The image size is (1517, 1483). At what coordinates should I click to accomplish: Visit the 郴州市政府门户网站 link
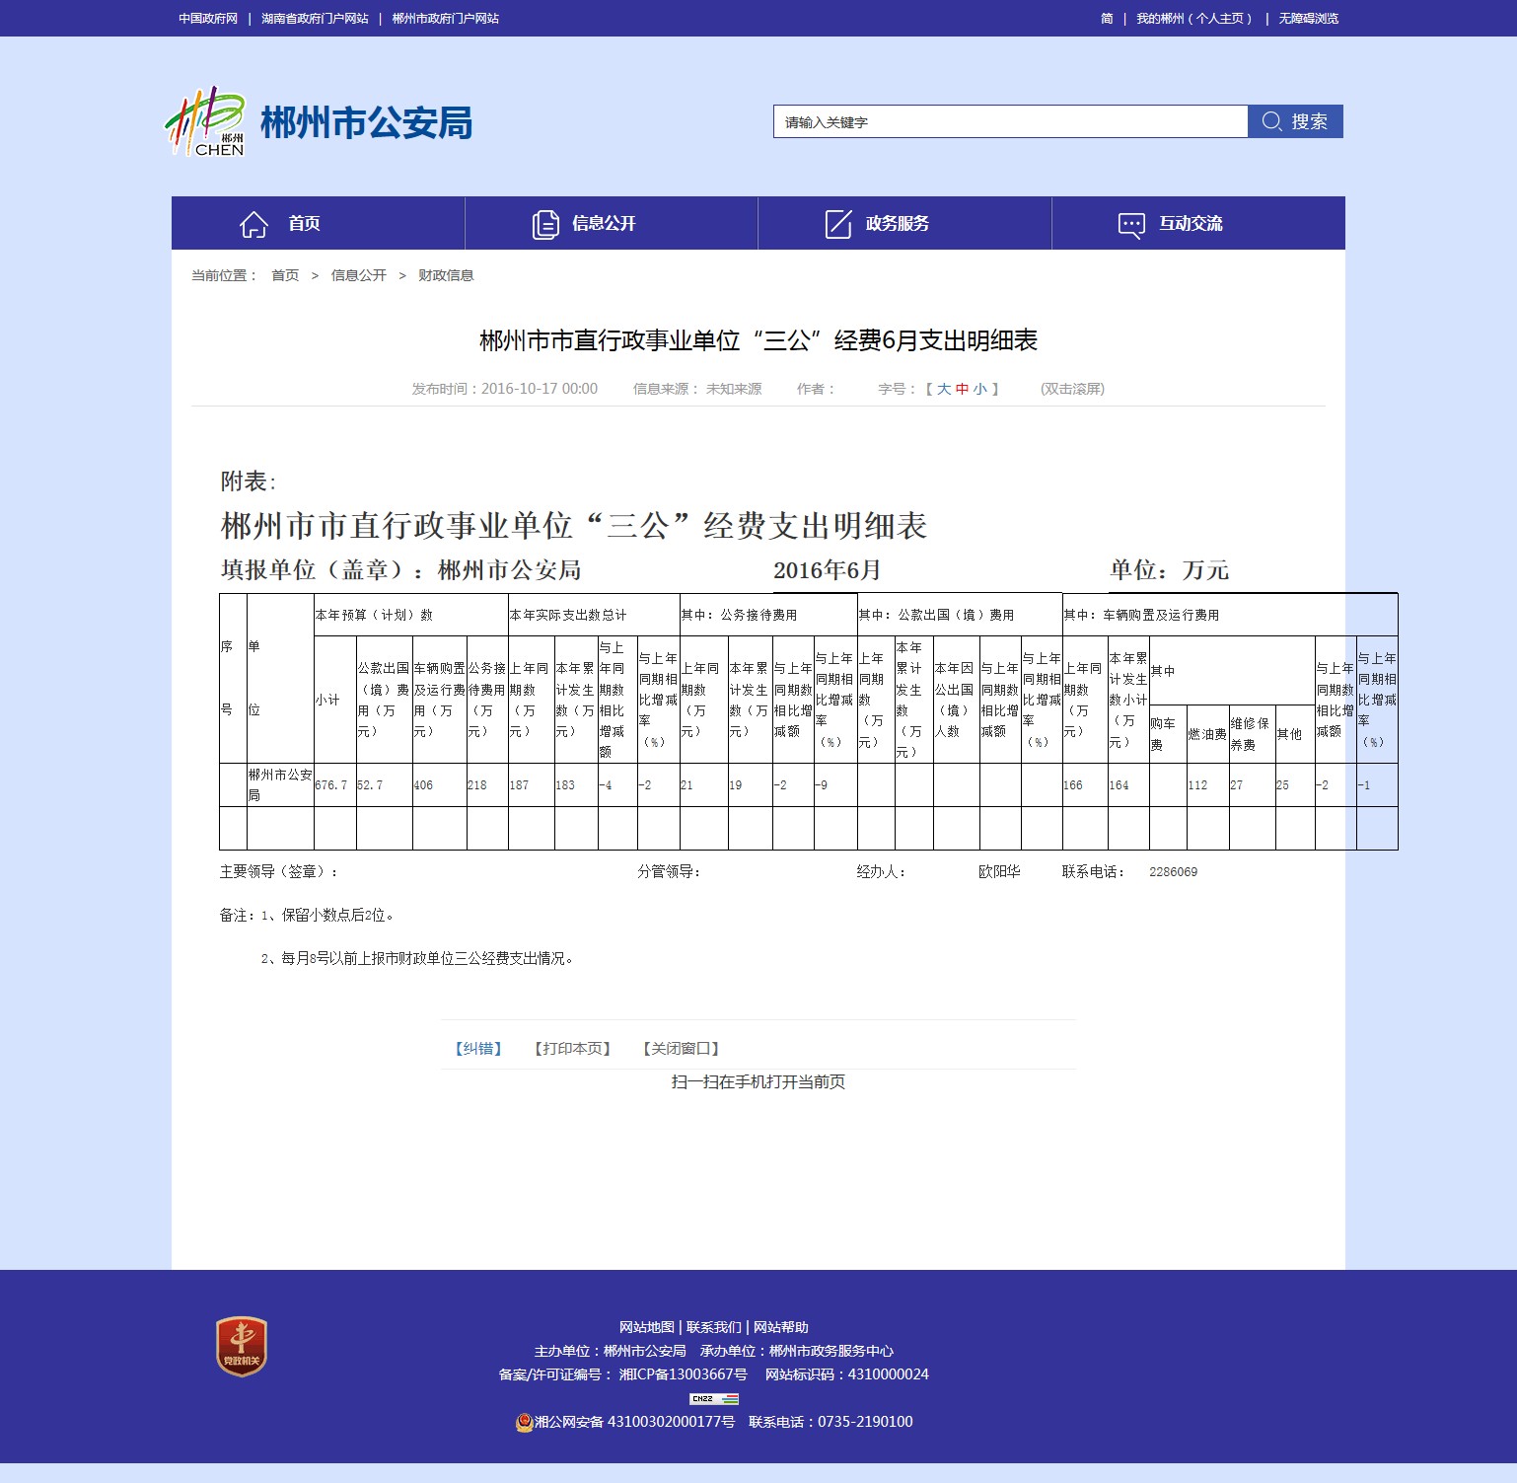point(446,19)
